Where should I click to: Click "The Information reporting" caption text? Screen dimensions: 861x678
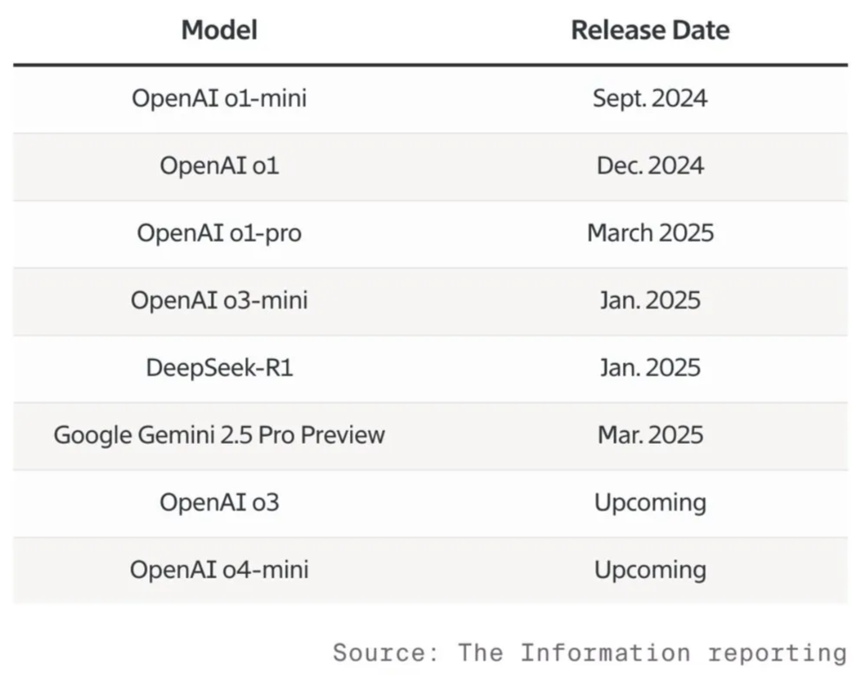(x=652, y=652)
